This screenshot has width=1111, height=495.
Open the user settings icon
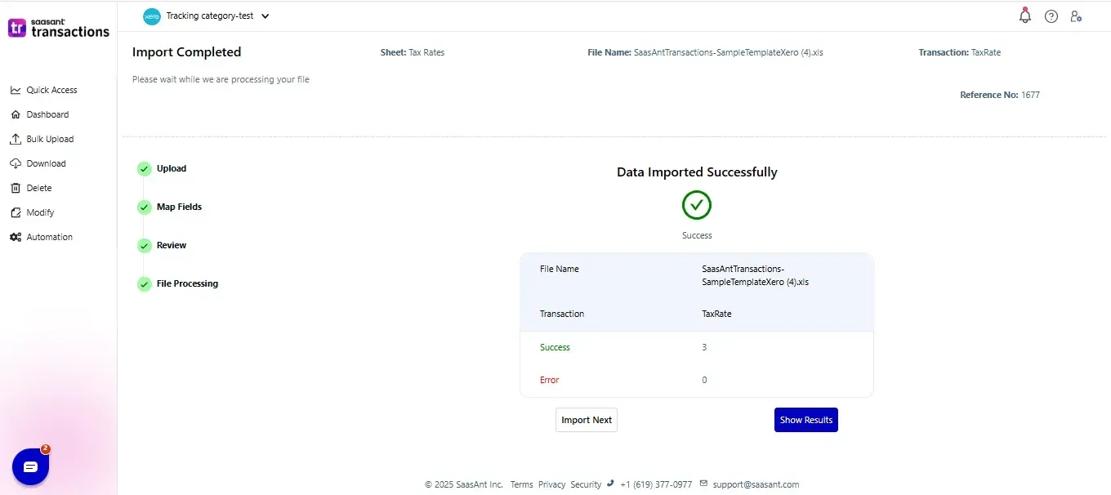(1076, 16)
